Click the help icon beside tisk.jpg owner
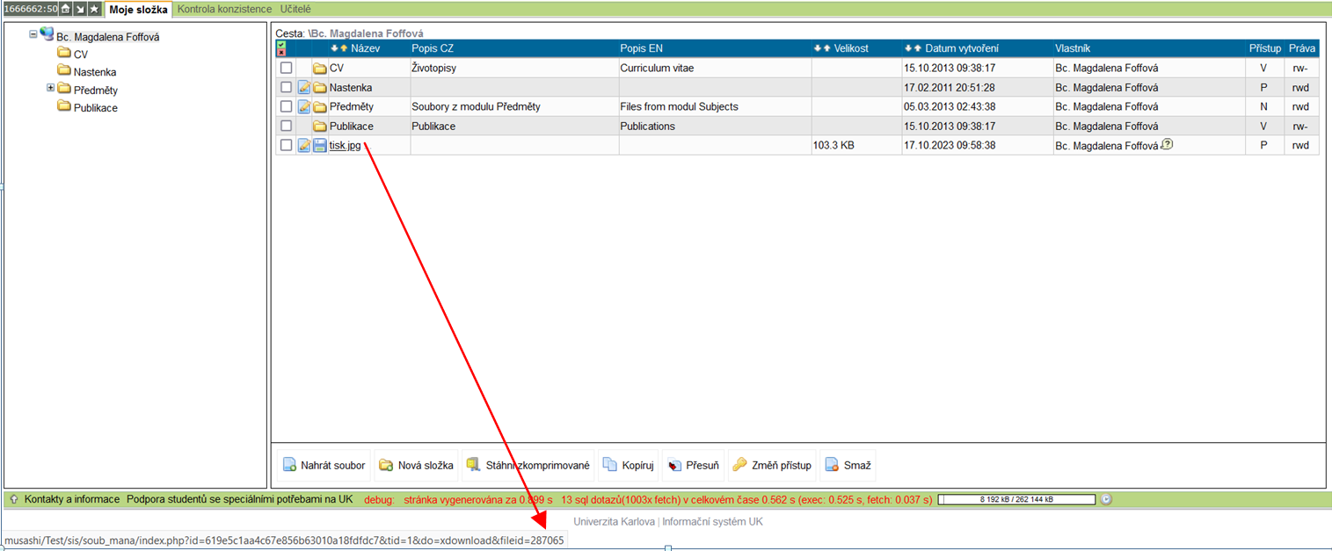 1167,143
